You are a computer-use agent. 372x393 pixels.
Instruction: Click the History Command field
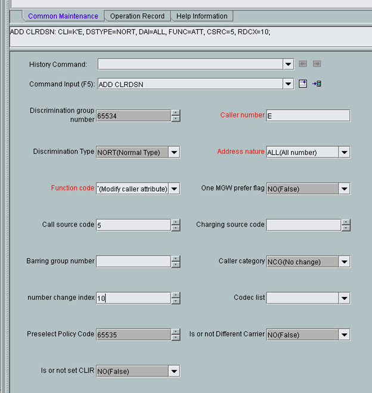coord(190,64)
